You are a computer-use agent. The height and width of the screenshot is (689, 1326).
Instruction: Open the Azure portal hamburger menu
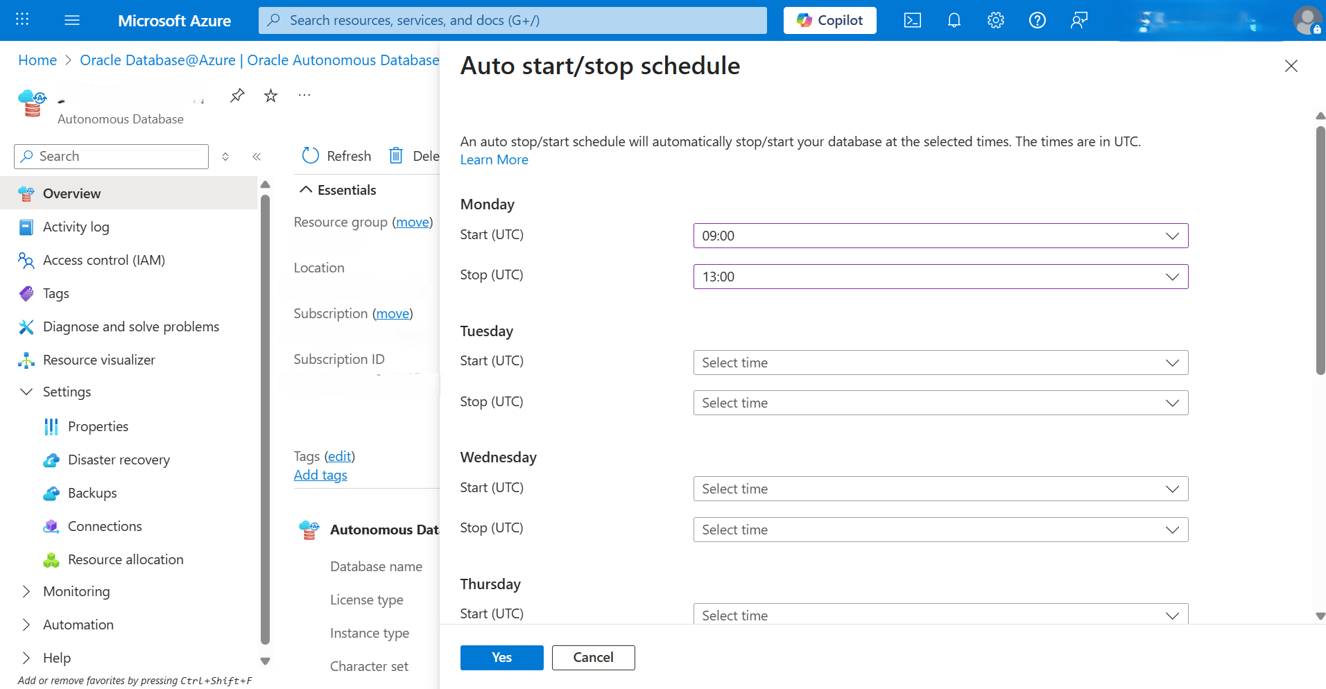coord(71,20)
